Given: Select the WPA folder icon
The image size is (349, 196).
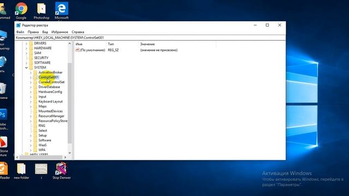Looking at the screenshot, I should [x=35, y=150].
